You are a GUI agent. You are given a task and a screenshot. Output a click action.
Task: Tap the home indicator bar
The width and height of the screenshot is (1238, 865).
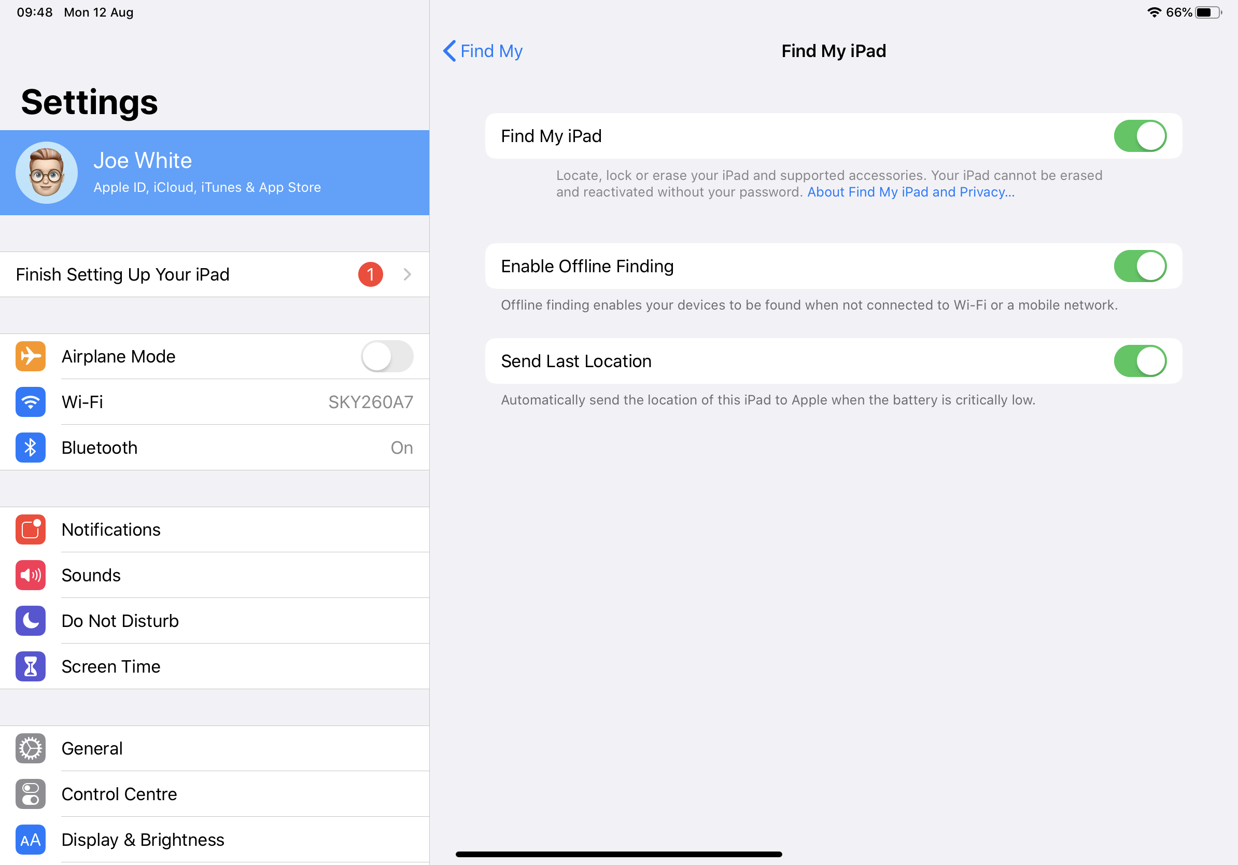(618, 854)
